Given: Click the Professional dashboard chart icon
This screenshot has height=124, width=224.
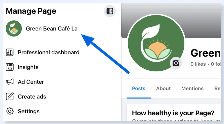Looking at the screenshot, I should 10,52.
